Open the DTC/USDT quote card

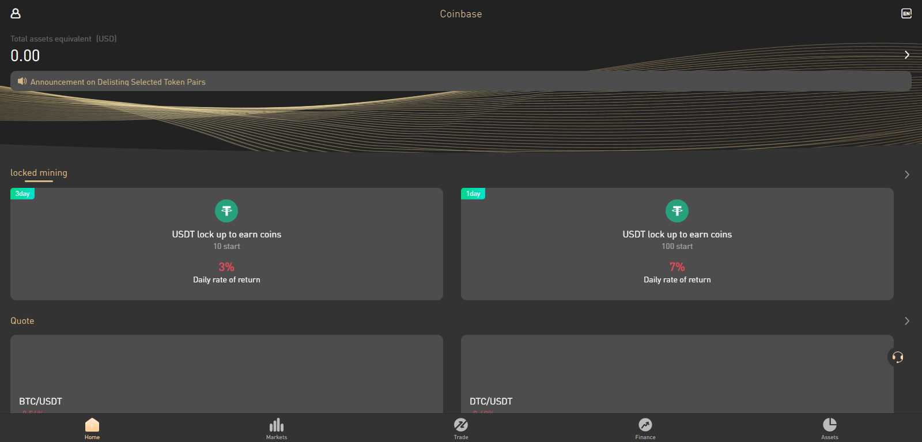(677, 374)
